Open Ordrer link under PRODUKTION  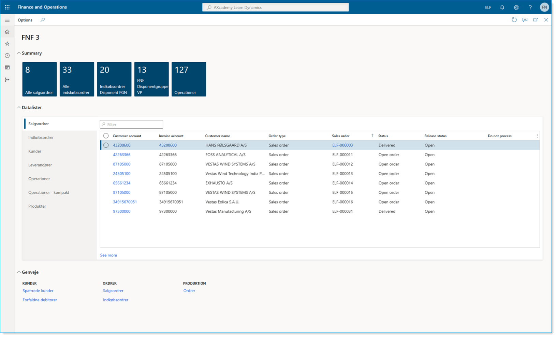189,291
